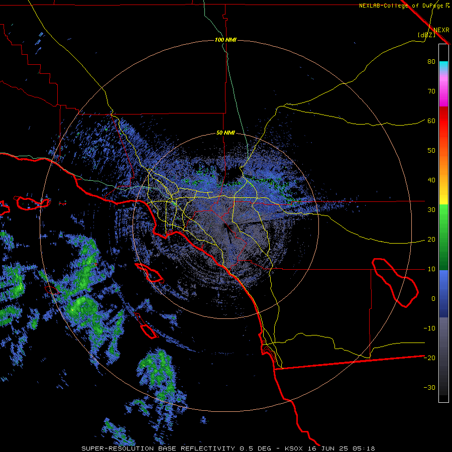This screenshot has width=452, height=452.
Task: Click the NEXLAB-College of DuPage credit text
Action: click(x=401, y=6)
